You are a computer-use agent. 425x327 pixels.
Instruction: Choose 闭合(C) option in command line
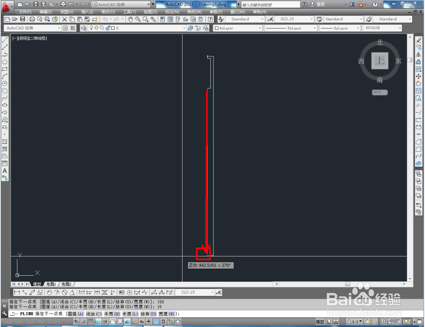click(x=94, y=314)
